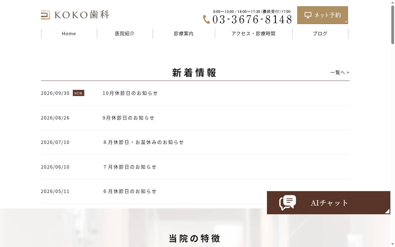Click the page vertical scrollbar thumb
Image resolution: width=395 pixels, height=247 pixels.
point(393,25)
